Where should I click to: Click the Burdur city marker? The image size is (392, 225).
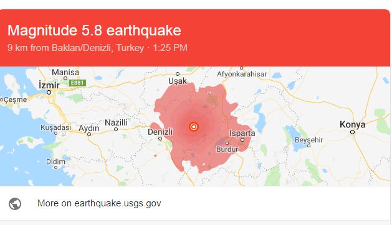tap(227, 143)
